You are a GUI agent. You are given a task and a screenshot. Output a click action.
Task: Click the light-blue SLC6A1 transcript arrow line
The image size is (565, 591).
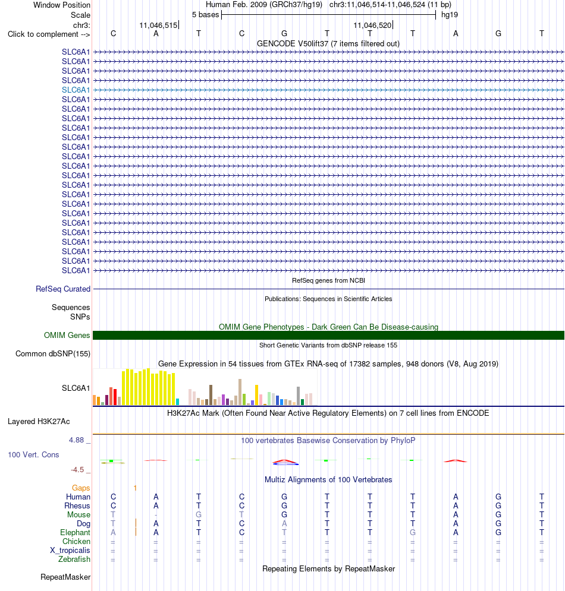pyautogui.click(x=328, y=90)
